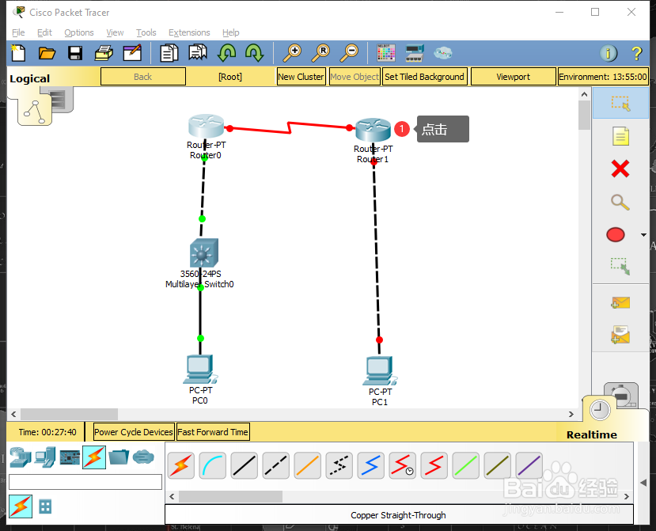This screenshot has width=656, height=531.
Task: Add Simple PDU envelope icon
Action: click(620, 302)
